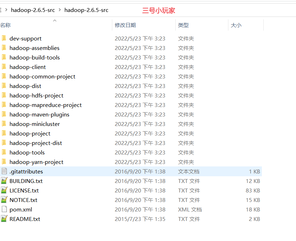296x241 pixels.
Task: Select the hadoop-dist name text
Action: tap(25, 86)
